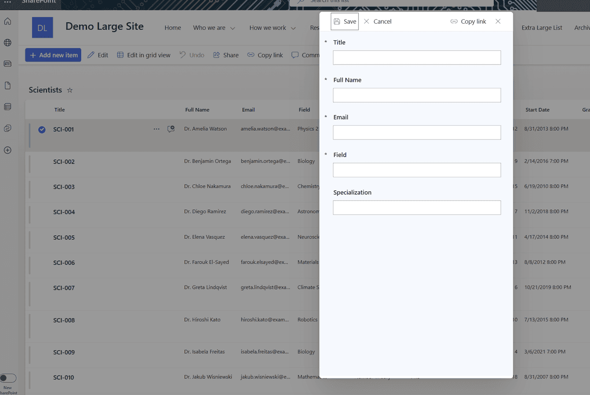Open the Lists icon in the sidebar
590x395 pixels.
coord(7,107)
